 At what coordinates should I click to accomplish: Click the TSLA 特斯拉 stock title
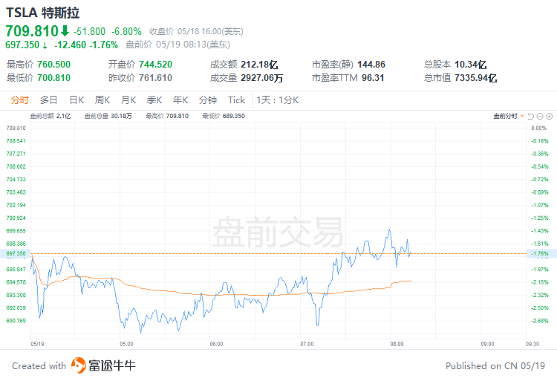(42, 13)
